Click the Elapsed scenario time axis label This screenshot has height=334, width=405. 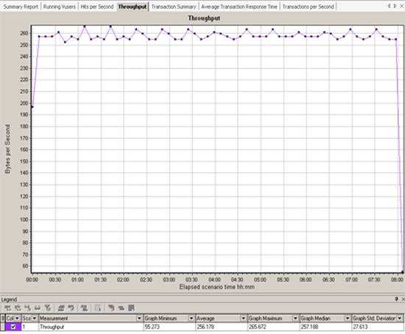[x=217, y=287]
